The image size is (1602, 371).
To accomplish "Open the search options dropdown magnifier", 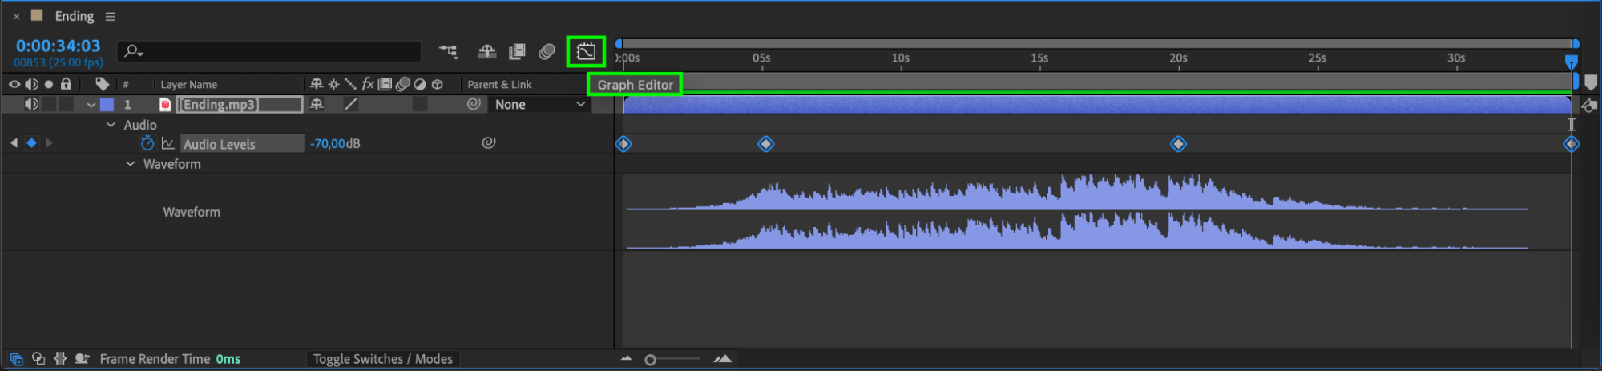I will (x=133, y=52).
